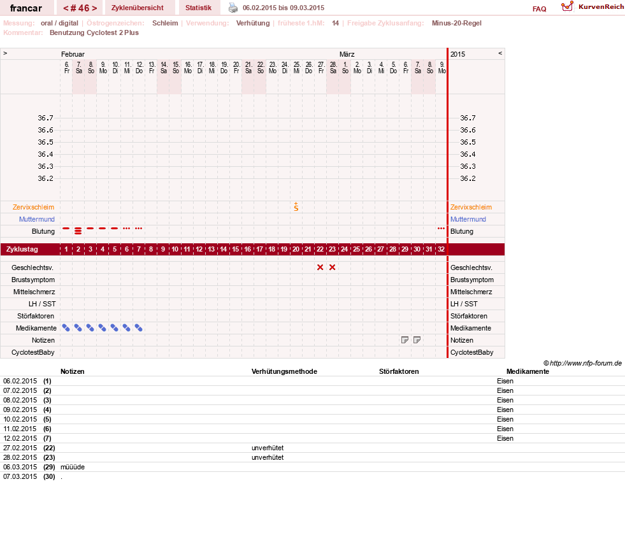Click the date 06.03.2015 in the notes table
Viewport: 625px width, 549px height.
point(20,467)
